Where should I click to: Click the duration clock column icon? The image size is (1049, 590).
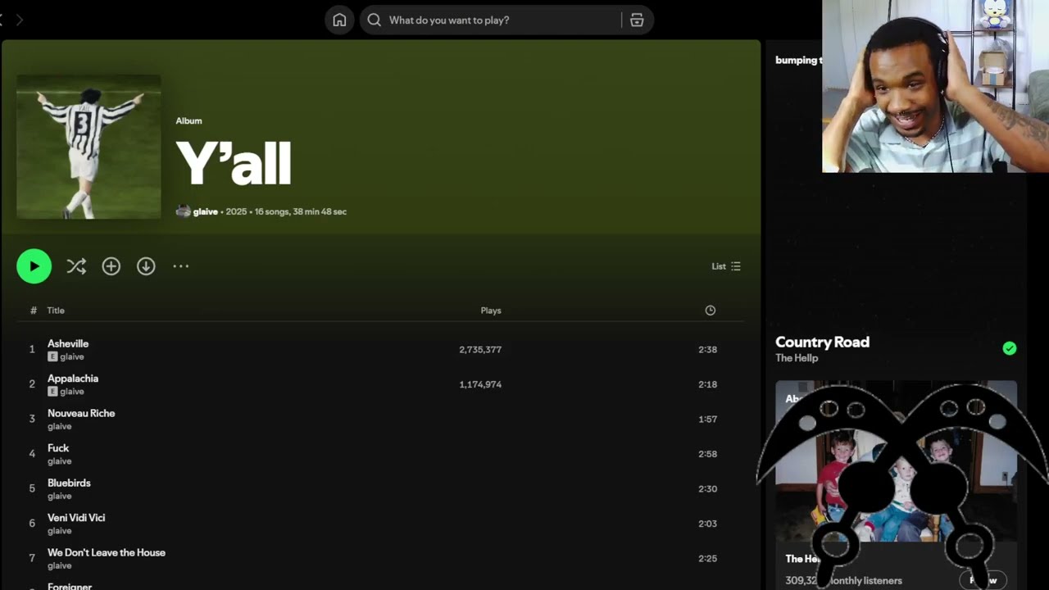point(711,311)
